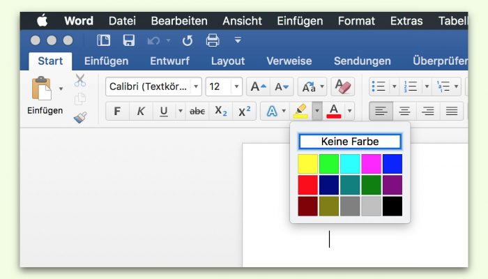Click the font size 12 field
The width and height of the screenshot is (488, 279).
click(x=218, y=86)
